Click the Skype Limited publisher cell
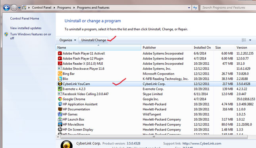The image size is (256, 148). tap(152, 94)
